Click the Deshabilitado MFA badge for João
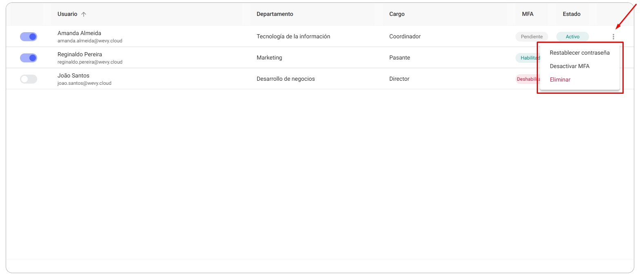Screen dimensions: 640x276 [x=528, y=79]
